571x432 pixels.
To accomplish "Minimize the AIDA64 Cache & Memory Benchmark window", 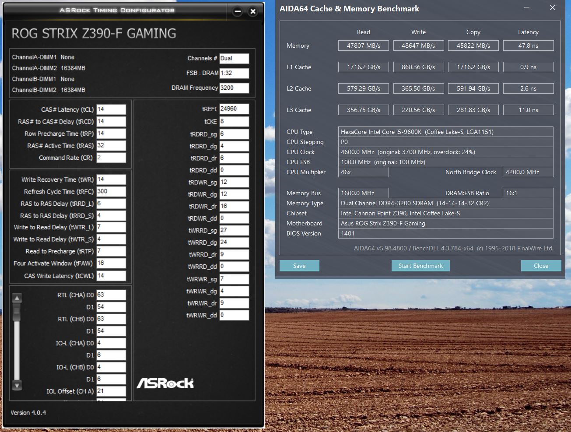I will click(x=527, y=8).
